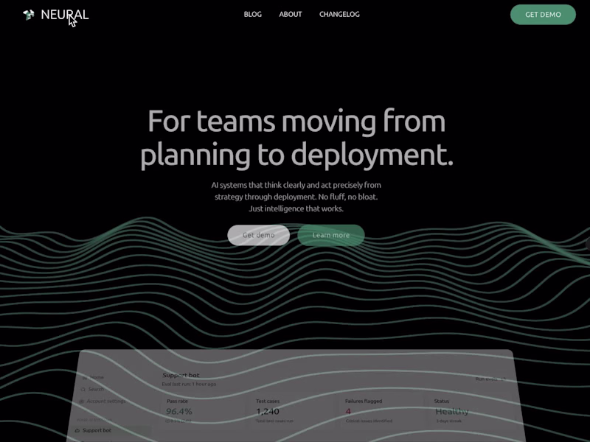Click the Learn more button

[x=330, y=235]
